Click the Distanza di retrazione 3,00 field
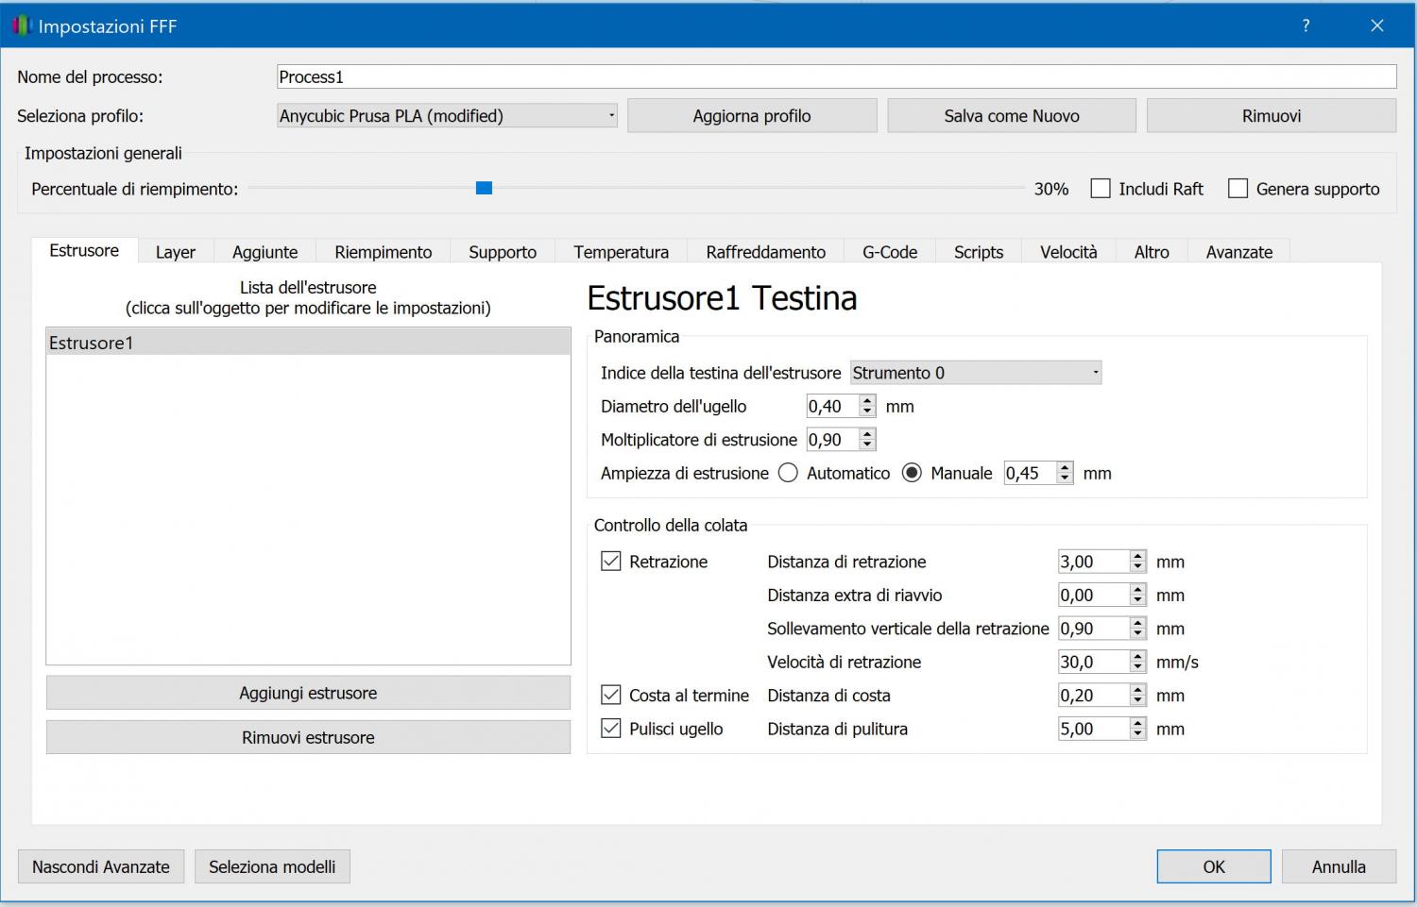The width and height of the screenshot is (1417, 907). (1093, 562)
